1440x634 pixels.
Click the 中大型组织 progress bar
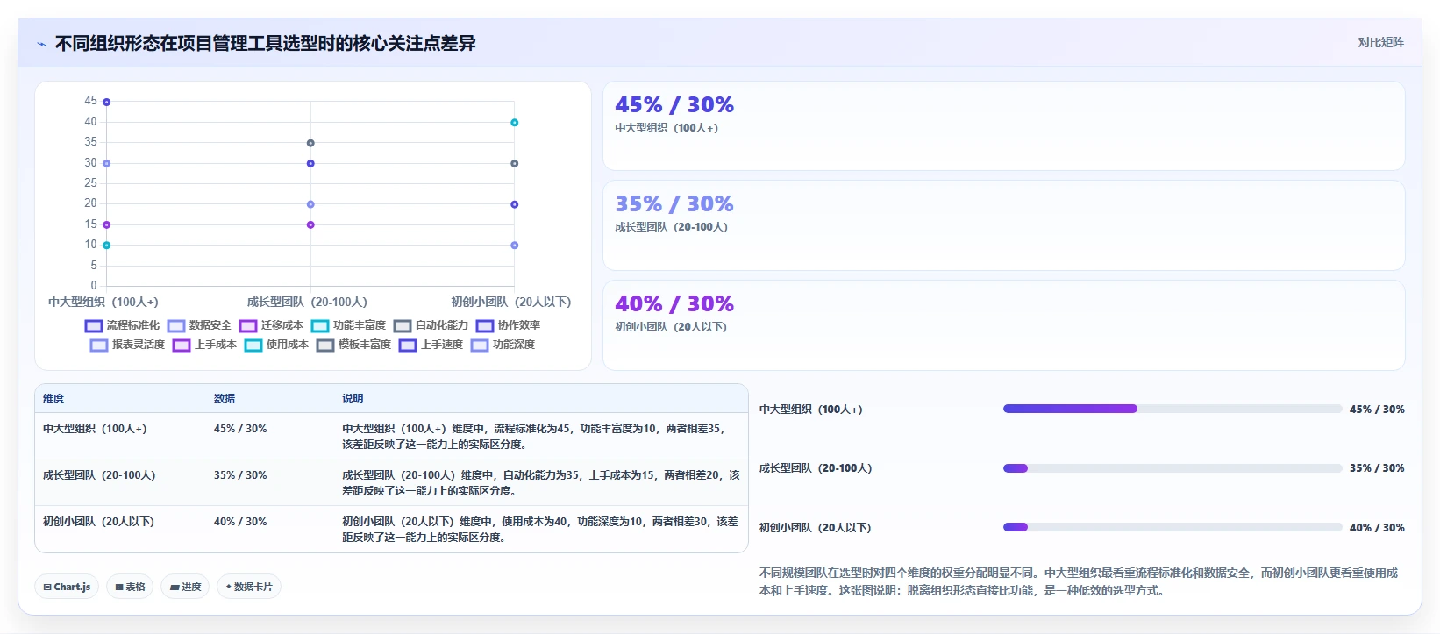click(x=1173, y=409)
